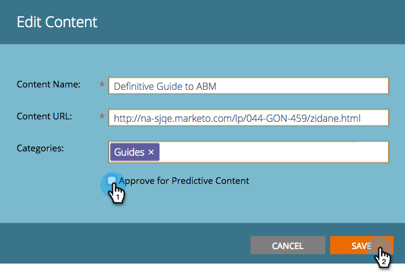Click the Content URL label

pos(45,116)
